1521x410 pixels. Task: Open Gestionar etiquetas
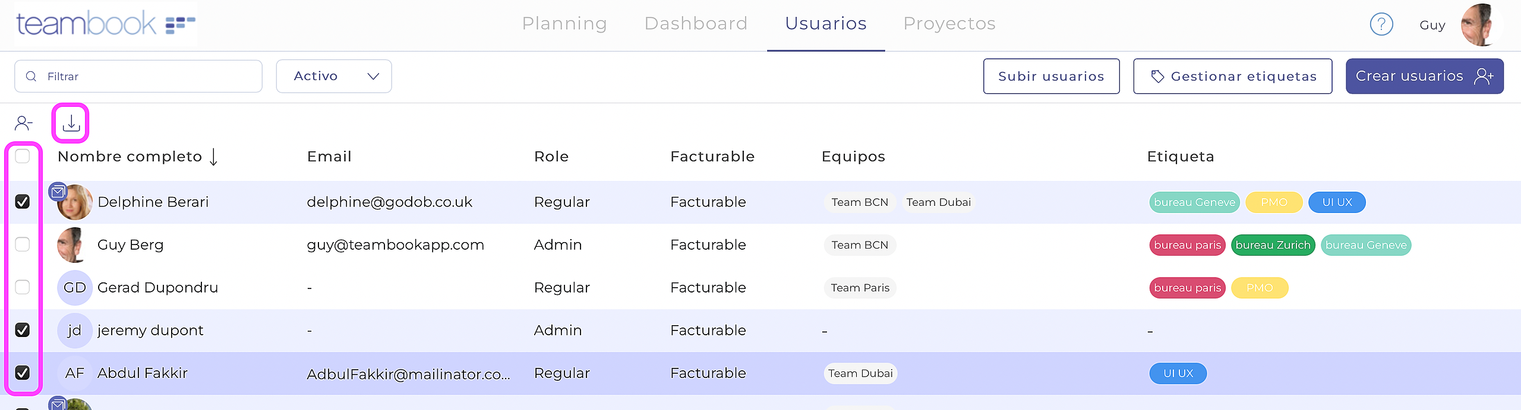(1232, 77)
